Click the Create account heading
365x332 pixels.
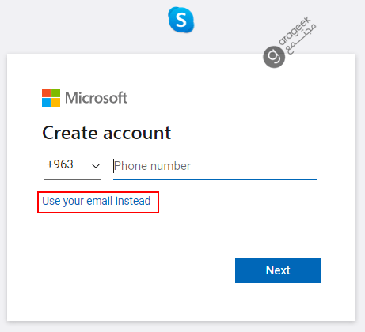click(107, 133)
